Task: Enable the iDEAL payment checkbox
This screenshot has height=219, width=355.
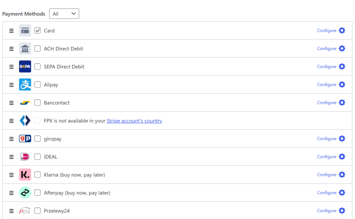Action: pyautogui.click(x=37, y=157)
